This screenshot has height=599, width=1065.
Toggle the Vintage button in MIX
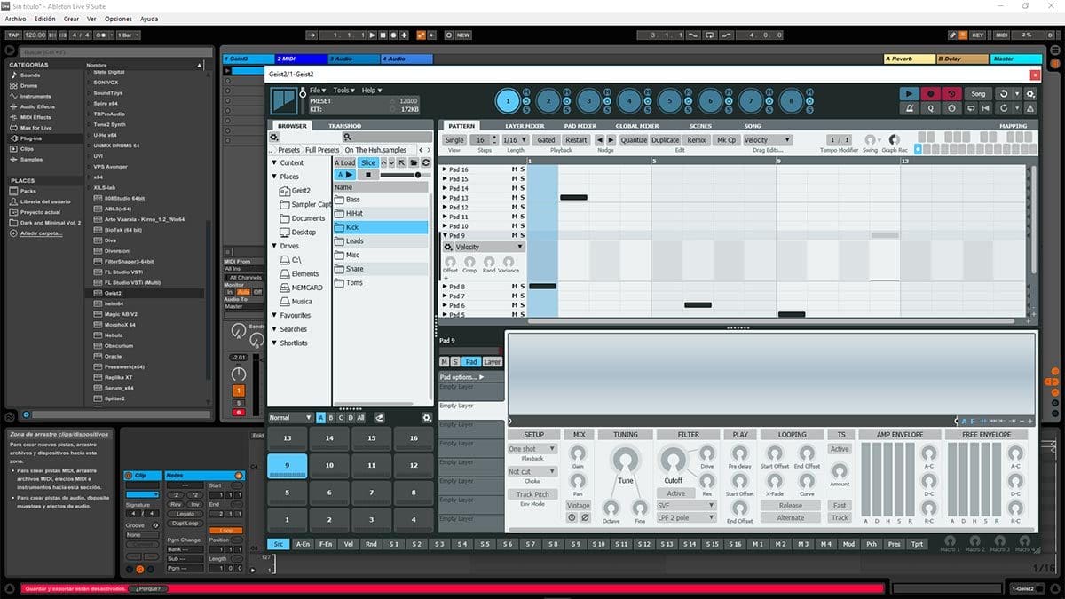click(x=579, y=506)
